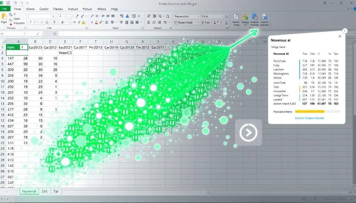Click the "Modieglerts" row in the panel
Image resolution: width=356 pixels, height=203 pixels.
click(306, 74)
